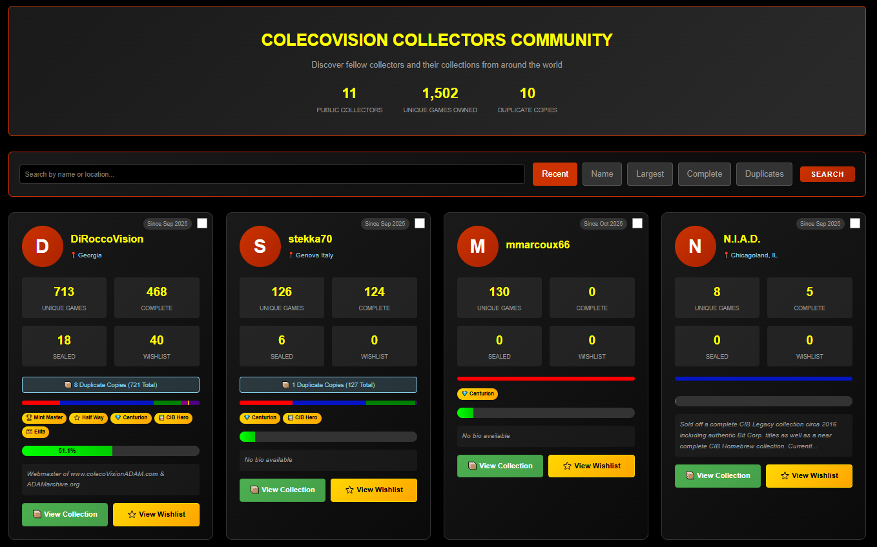Switch to the Duplicates sort filter
This screenshot has width=877, height=547.
[764, 174]
